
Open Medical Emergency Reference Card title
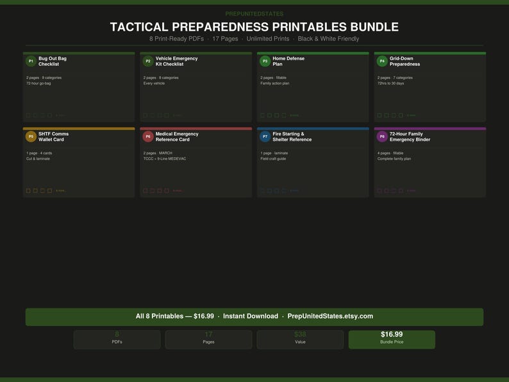click(x=177, y=137)
